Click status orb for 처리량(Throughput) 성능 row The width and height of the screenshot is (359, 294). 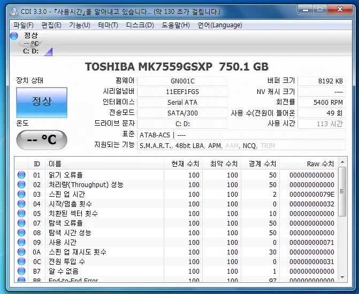21,184
